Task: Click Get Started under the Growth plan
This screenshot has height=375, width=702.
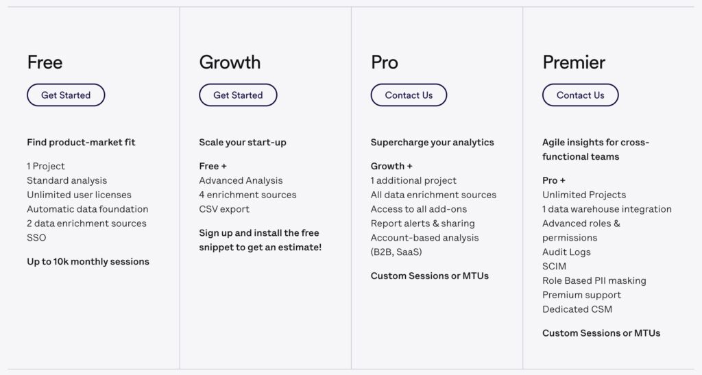Action: (238, 95)
